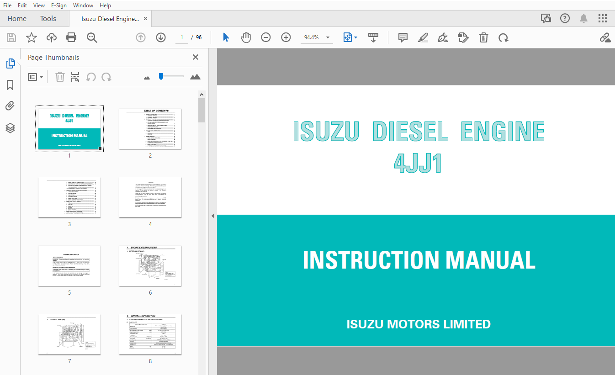This screenshot has width=615, height=375.
Task: Print the document with the printer icon
Action: [x=72, y=37]
